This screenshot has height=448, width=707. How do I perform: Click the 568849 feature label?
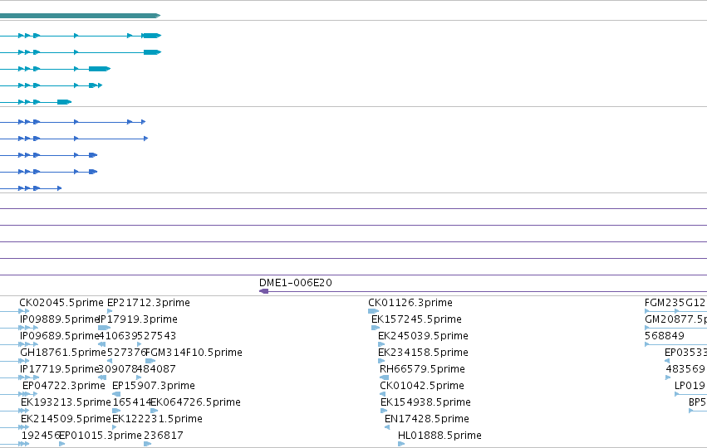pos(665,336)
